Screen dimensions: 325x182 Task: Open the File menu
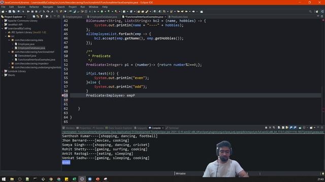coord(4,7)
